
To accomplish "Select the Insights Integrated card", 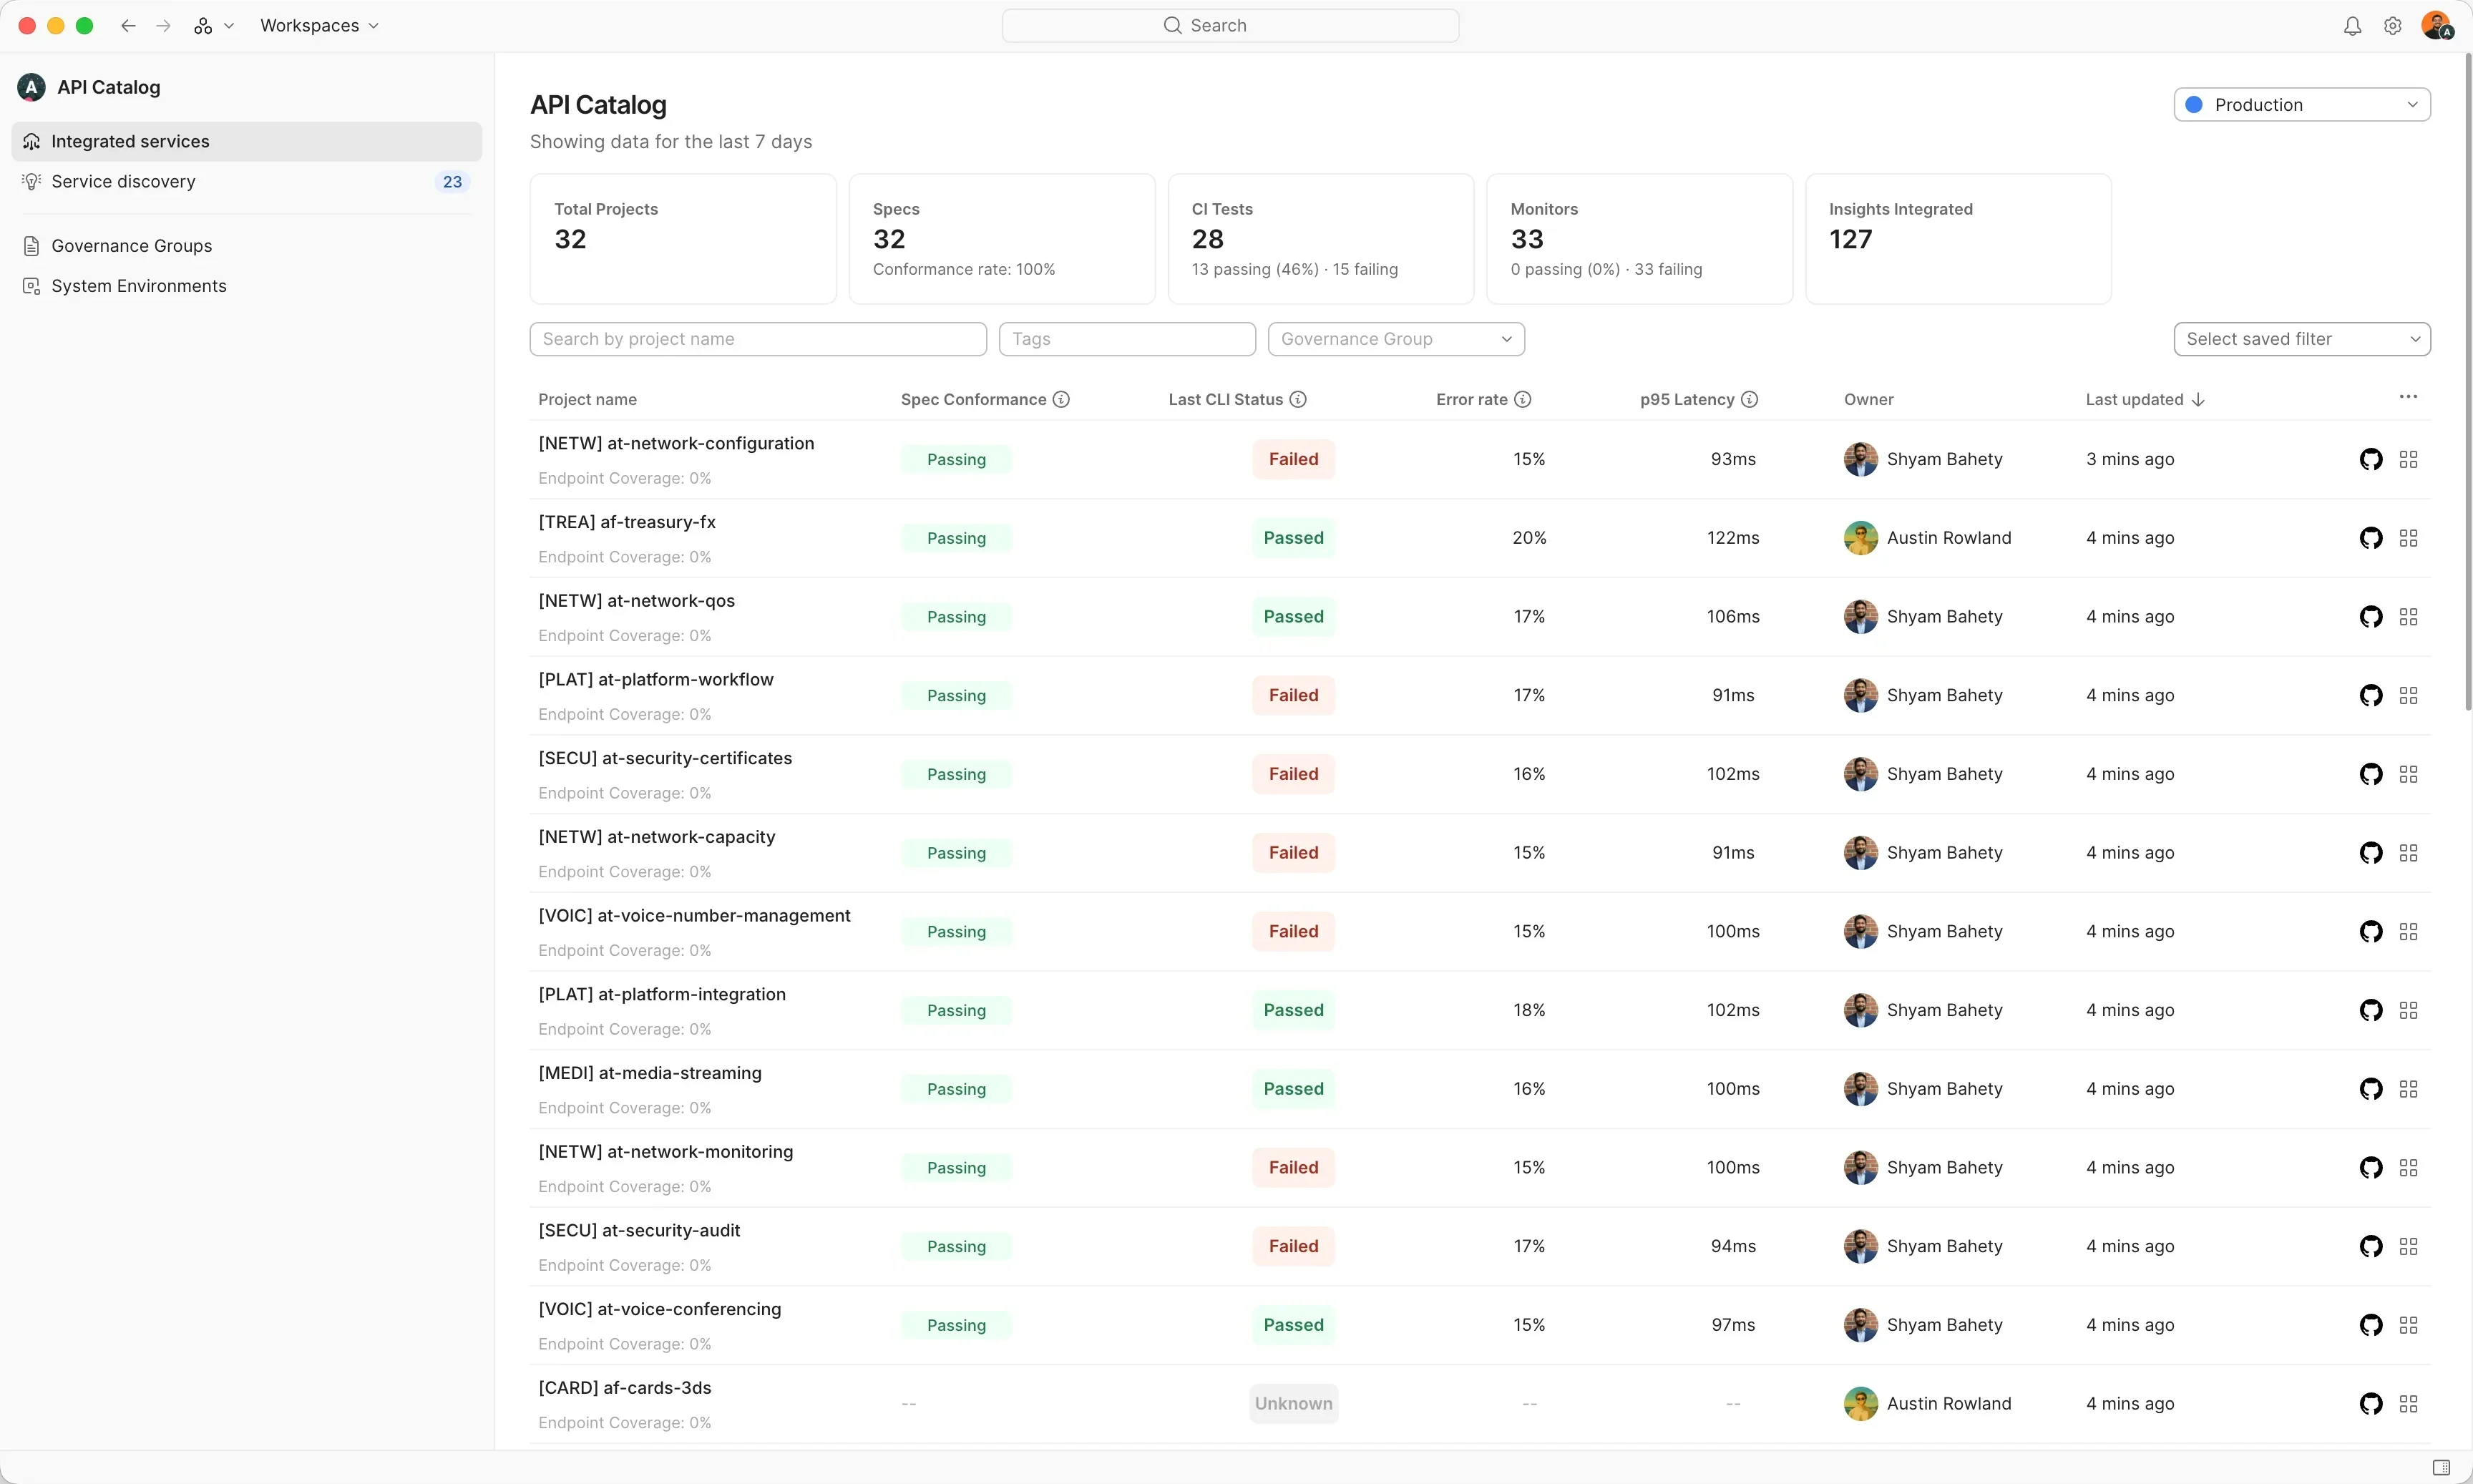I will click(x=1958, y=239).
